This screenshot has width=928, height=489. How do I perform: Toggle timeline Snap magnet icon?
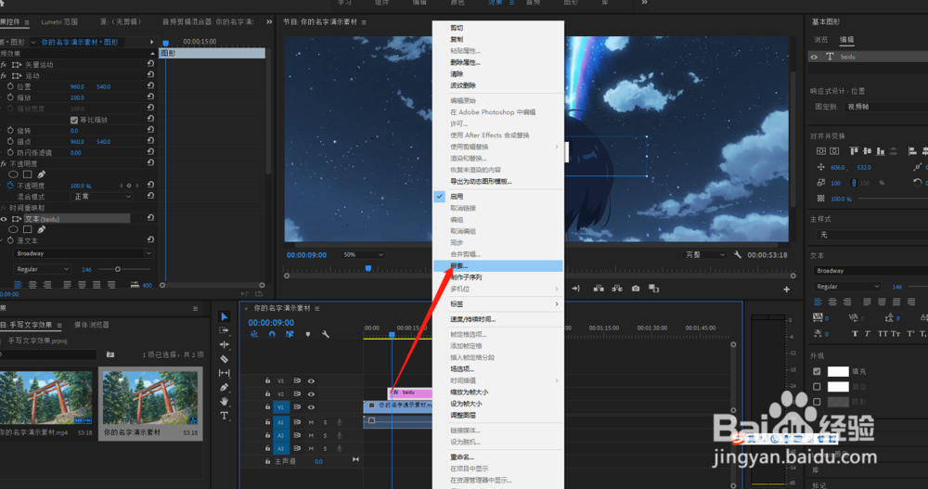[272, 334]
